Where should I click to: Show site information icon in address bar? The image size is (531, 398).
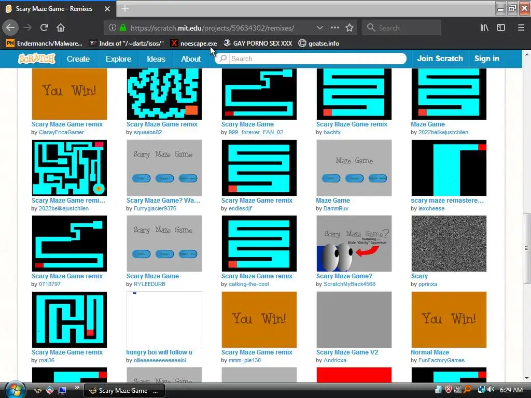point(113,28)
